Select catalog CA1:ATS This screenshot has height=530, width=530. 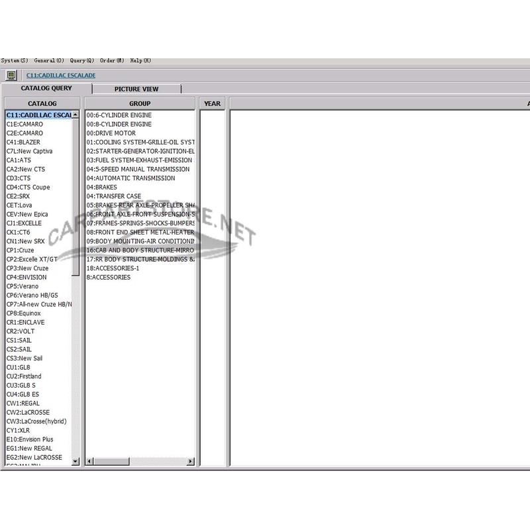pyautogui.click(x=19, y=160)
